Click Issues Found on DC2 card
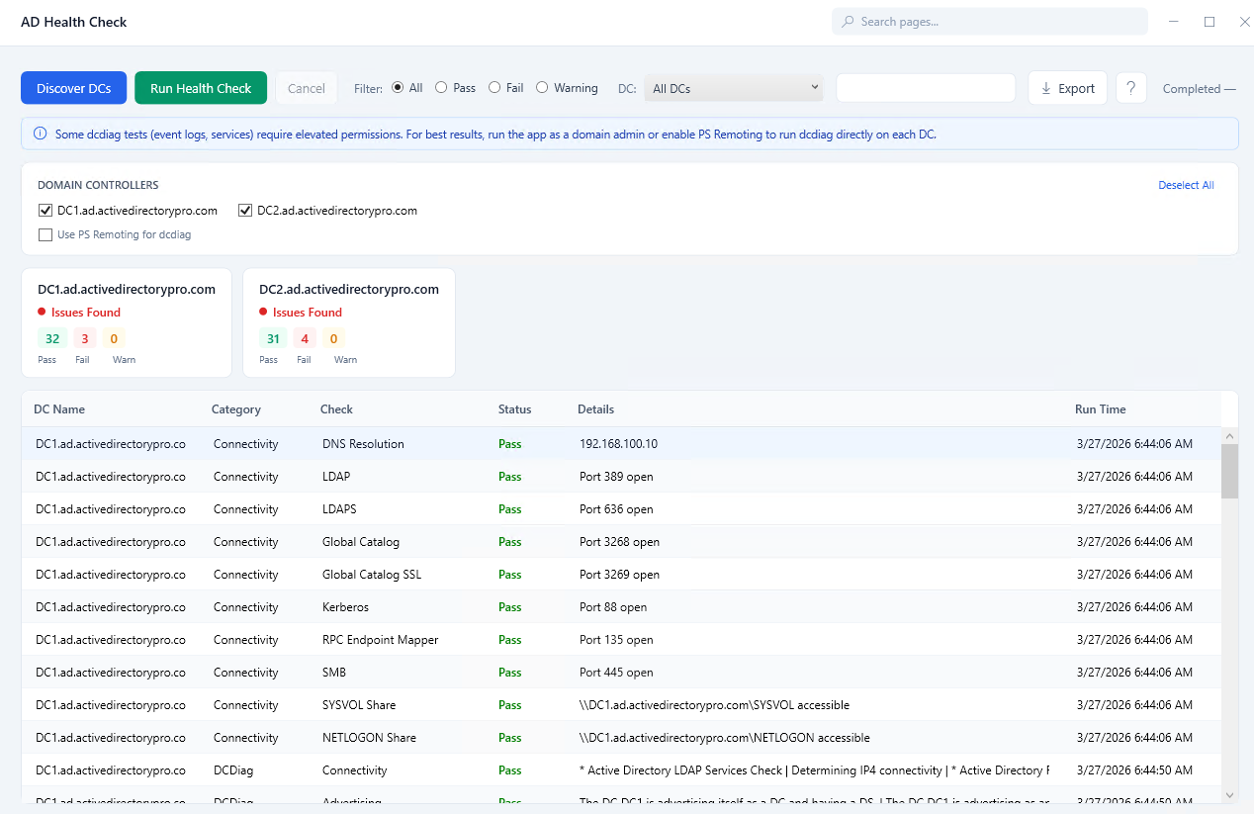Image resolution: width=1254 pixels, height=814 pixels. coord(308,312)
